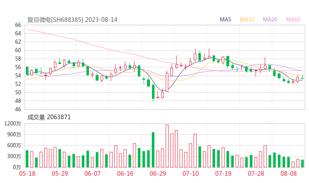Click the 300万 volume axis label
309x183 pixels.
(14, 156)
